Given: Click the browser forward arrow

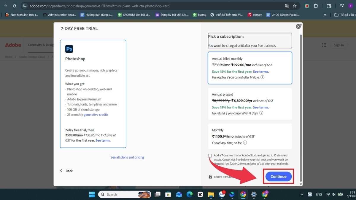Looking at the screenshot, I should [x=5, y=6].
